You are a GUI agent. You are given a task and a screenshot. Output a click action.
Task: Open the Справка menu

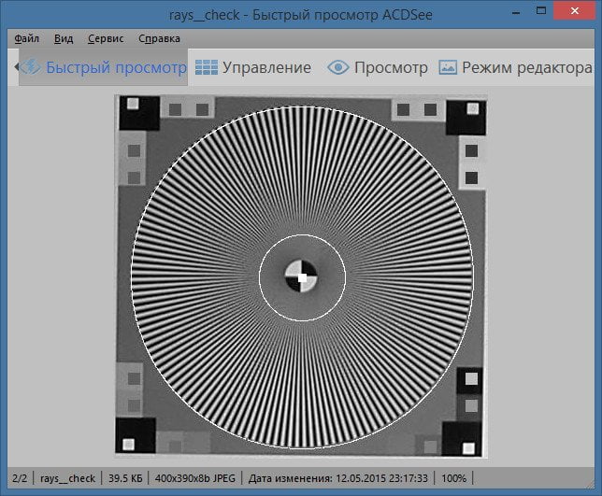point(159,38)
